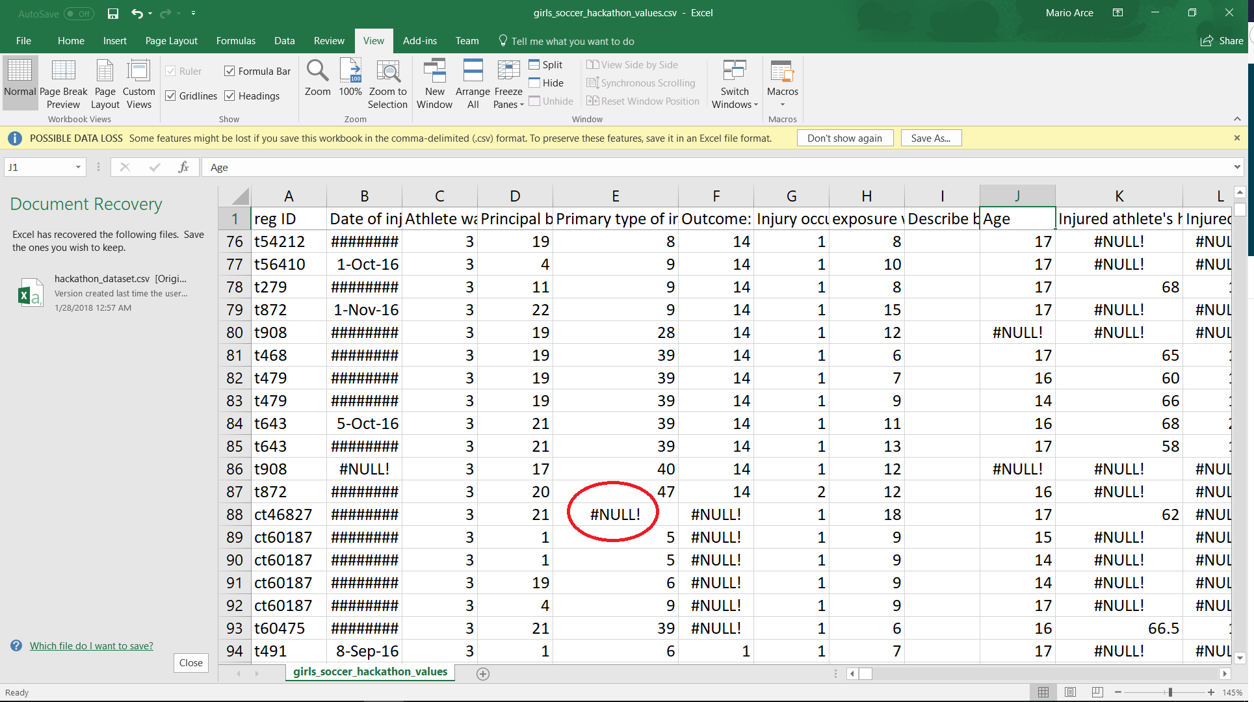Disable the Headings checkbox

[229, 96]
